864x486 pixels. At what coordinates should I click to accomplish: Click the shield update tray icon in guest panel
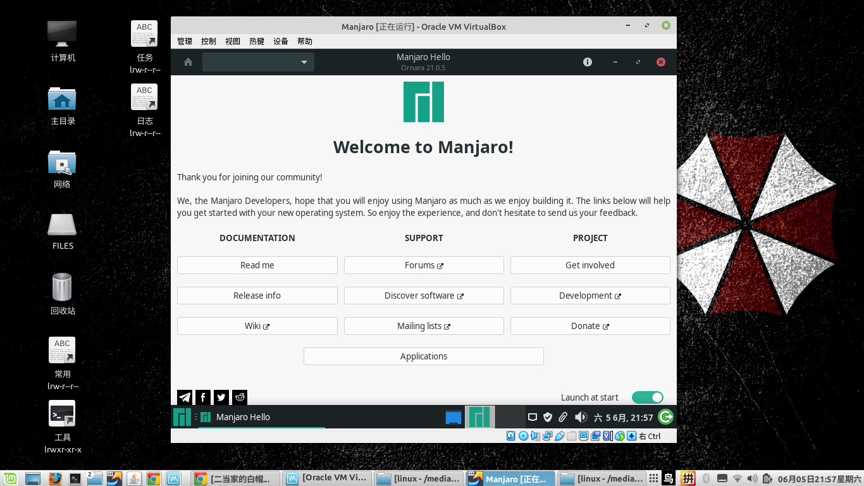[548, 417]
